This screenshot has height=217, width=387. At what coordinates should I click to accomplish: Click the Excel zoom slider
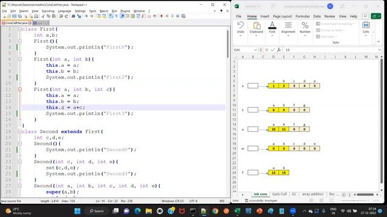(354, 201)
